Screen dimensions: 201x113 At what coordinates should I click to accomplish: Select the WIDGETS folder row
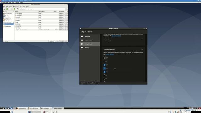click(x=41, y=26)
